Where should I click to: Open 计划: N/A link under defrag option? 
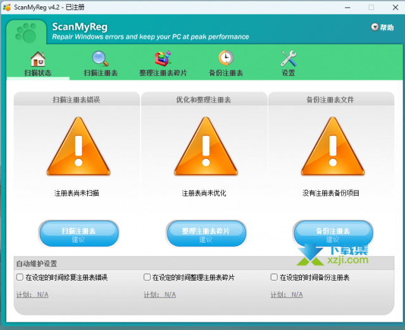[x=159, y=295]
